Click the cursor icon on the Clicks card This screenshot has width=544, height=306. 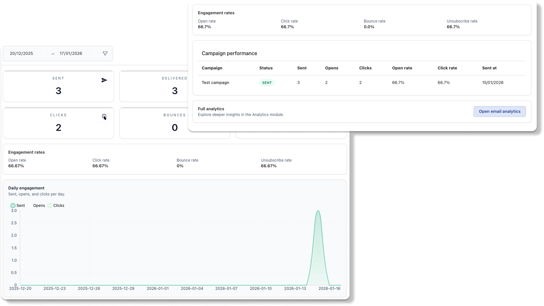click(104, 117)
